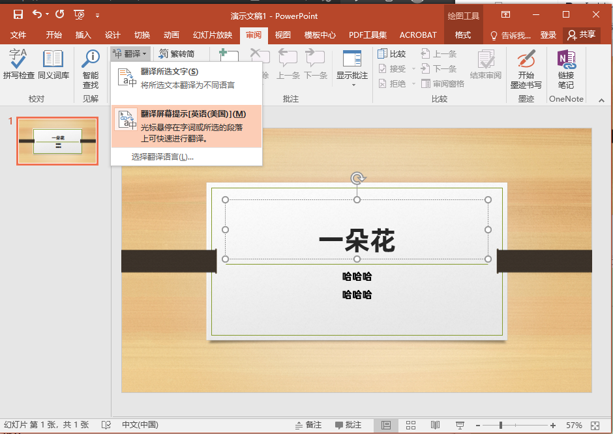This screenshot has height=434, width=613.
Task: Switch to slide sorter view in status bar
Action: tap(411, 425)
